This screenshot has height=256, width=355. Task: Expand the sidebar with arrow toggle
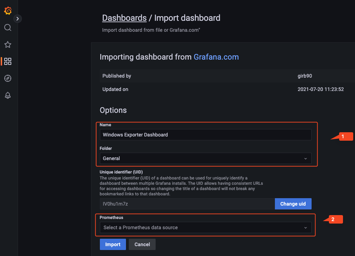tap(17, 19)
